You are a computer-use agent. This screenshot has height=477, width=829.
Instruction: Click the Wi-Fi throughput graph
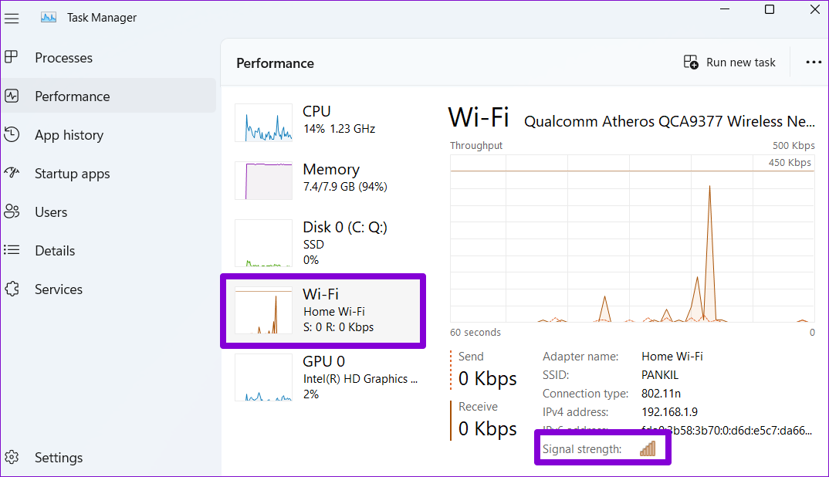tap(632, 238)
